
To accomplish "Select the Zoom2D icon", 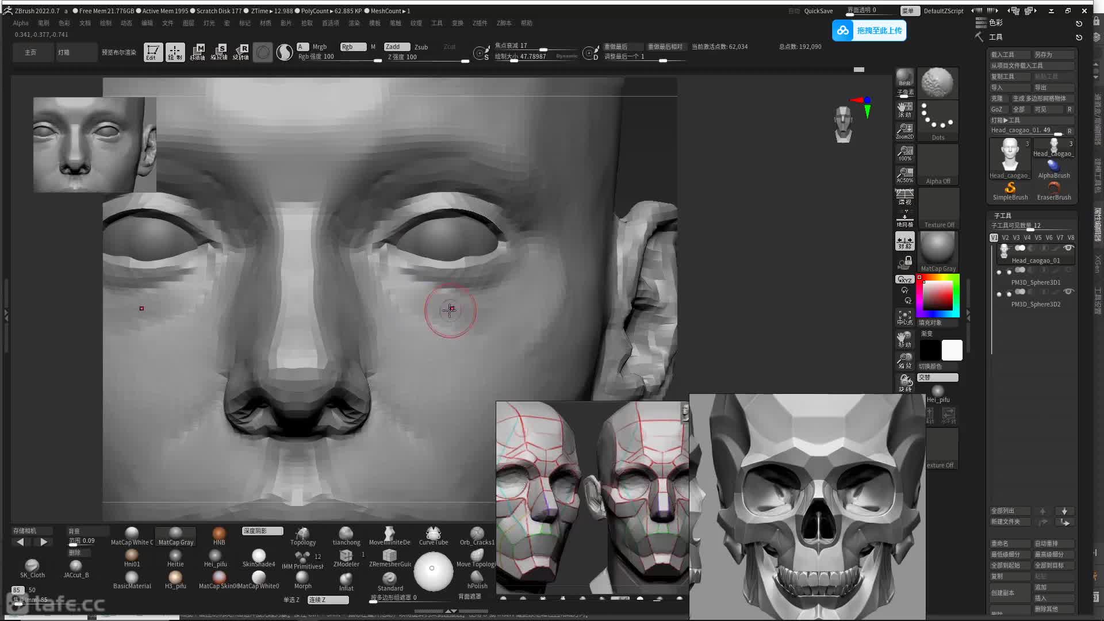I will 904,131.
